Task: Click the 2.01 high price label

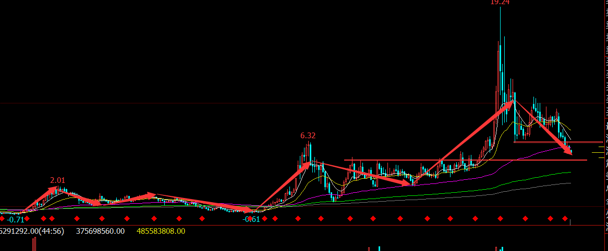Action: click(57, 180)
